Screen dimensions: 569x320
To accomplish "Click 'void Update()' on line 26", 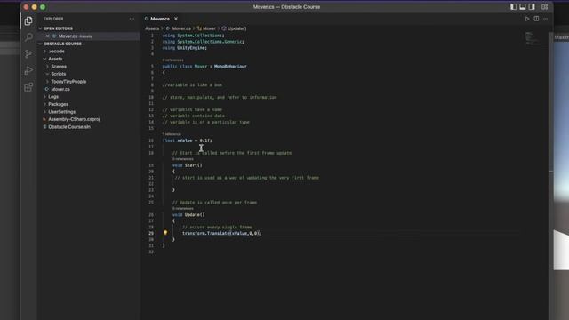I will 188,215.
